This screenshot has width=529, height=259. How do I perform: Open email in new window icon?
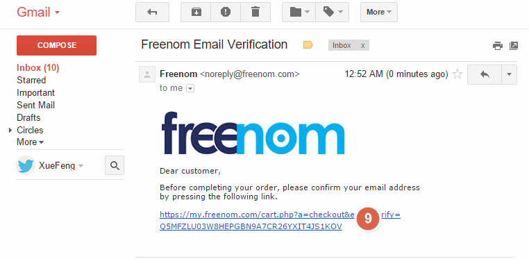click(514, 46)
